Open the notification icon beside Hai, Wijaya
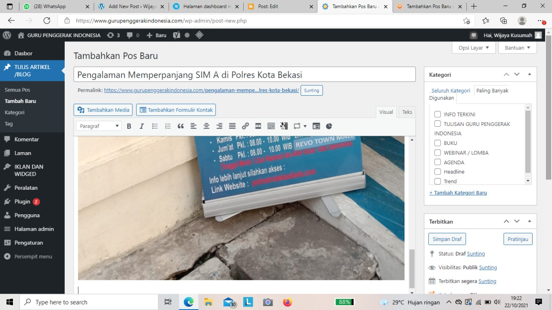The height and width of the screenshot is (310, 552). 474,35
